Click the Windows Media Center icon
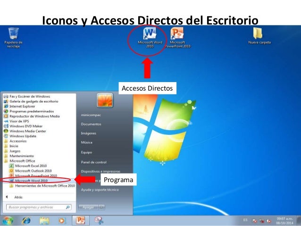Screen dimensions: 301x226 point(6,131)
